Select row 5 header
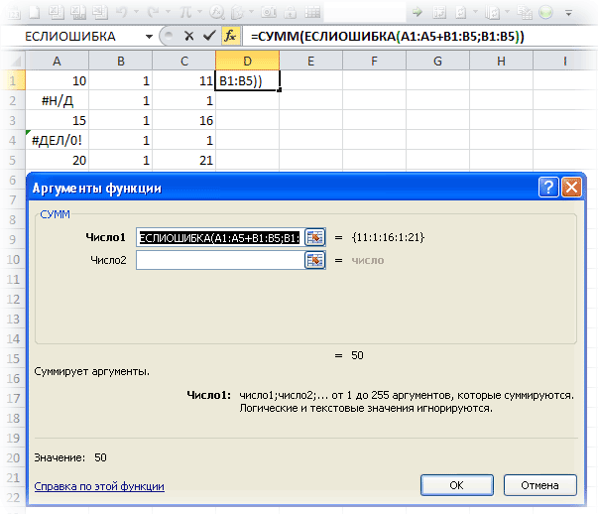 pyautogui.click(x=13, y=160)
